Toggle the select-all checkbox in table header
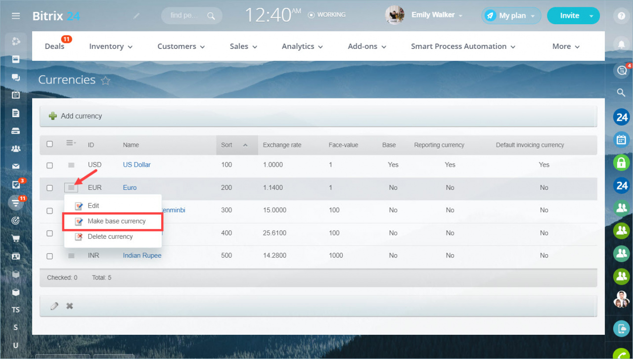Image resolution: width=633 pixels, height=359 pixels. 49,144
